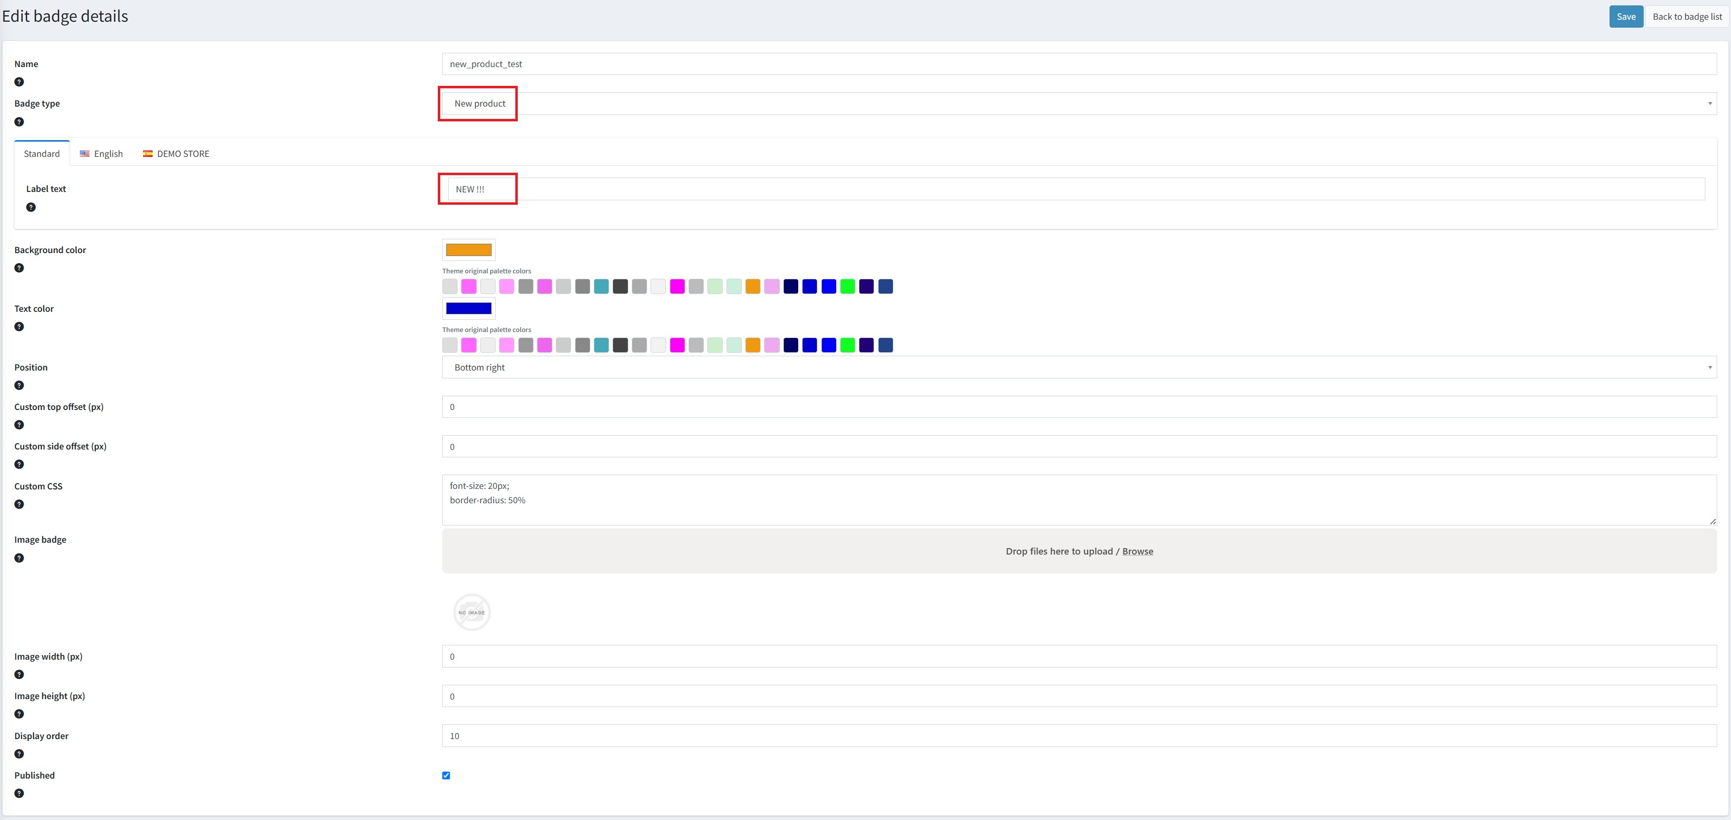Open the Text color picker swatch
The height and width of the screenshot is (820, 1731).
click(x=469, y=308)
